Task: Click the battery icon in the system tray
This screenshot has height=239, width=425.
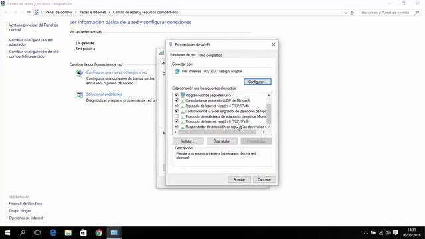Action: pyautogui.click(x=373, y=233)
